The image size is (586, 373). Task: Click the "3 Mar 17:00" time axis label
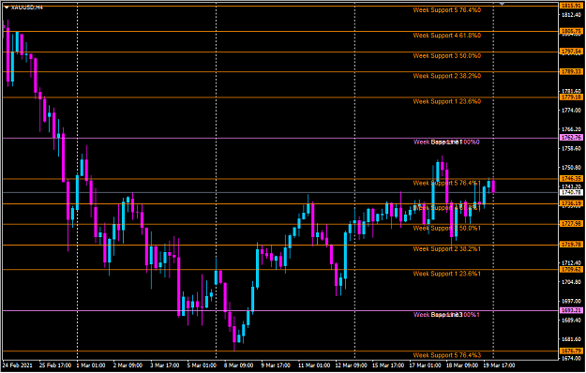point(165,366)
